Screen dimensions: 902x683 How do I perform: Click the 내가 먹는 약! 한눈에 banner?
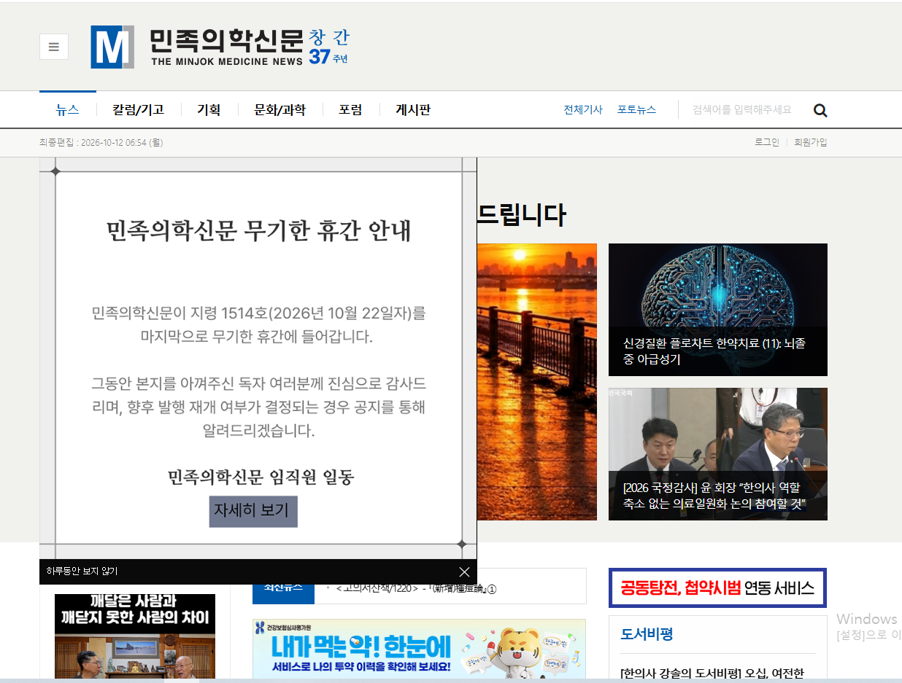click(419, 649)
